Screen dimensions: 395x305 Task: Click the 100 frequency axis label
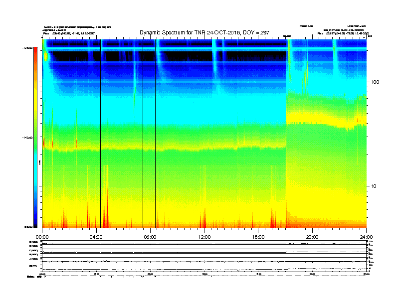point(375,82)
